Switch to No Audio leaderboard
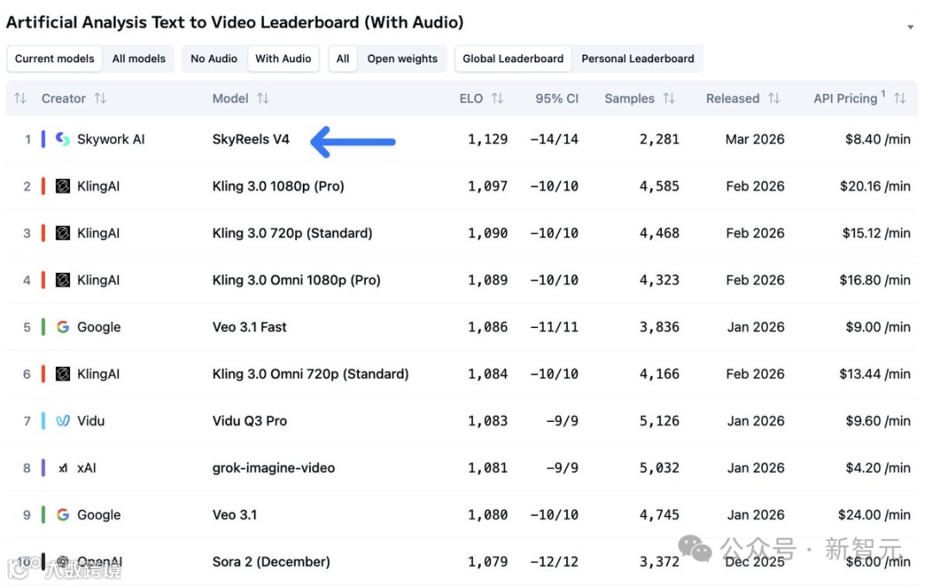Image resolution: width=932 pixels, height=586 pixels. [x=214, y=59]
